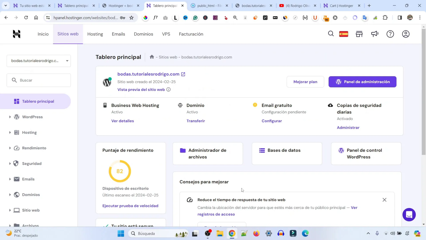Click the Hostinger logo icon
Viewport: 426px width, 240px height.
(17, 34)
